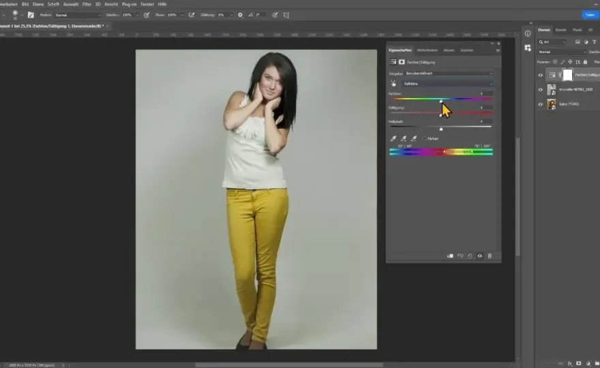
Task: Lock transparent pixels icon
Action: 555,62
